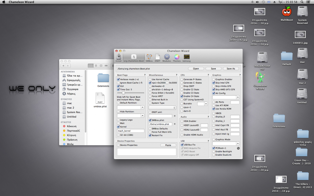Select the org.chameleon.Boot toolbar item

pyautogui.click(x=134, y=58)
